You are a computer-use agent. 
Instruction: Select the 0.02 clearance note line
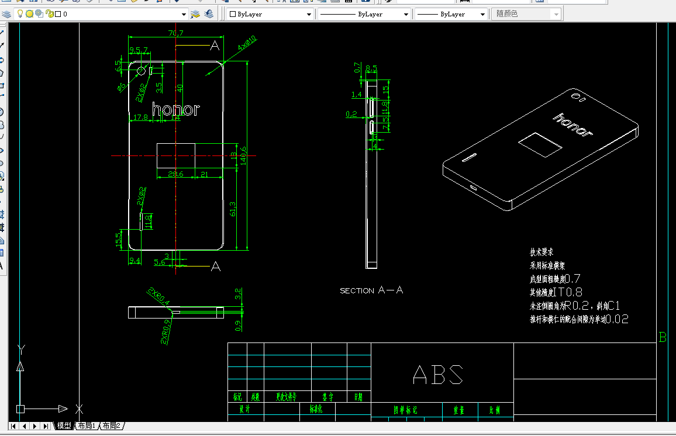click(579, 319)
